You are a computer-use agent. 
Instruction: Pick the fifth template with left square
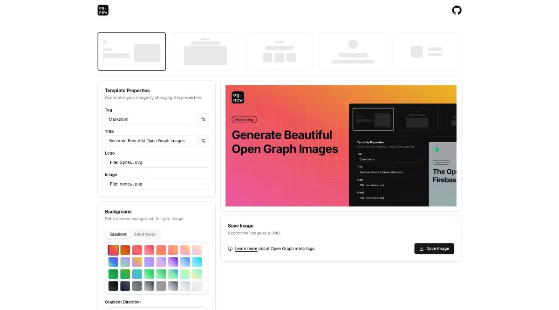(426, 51)
